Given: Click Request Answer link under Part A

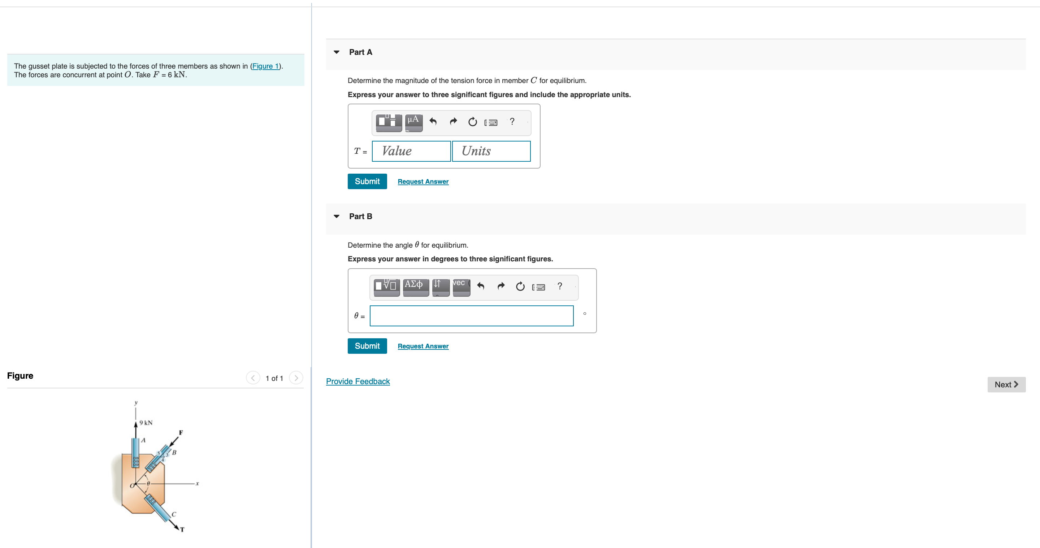Looking at the screenshot, I should pos(423,182).
